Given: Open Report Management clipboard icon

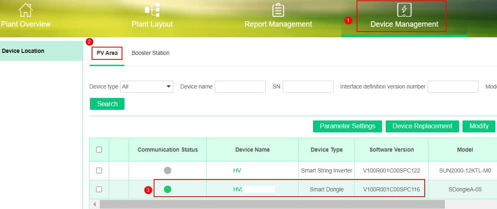Looking at the screenshot, I should pyautogui.click(x=278, y=10).
